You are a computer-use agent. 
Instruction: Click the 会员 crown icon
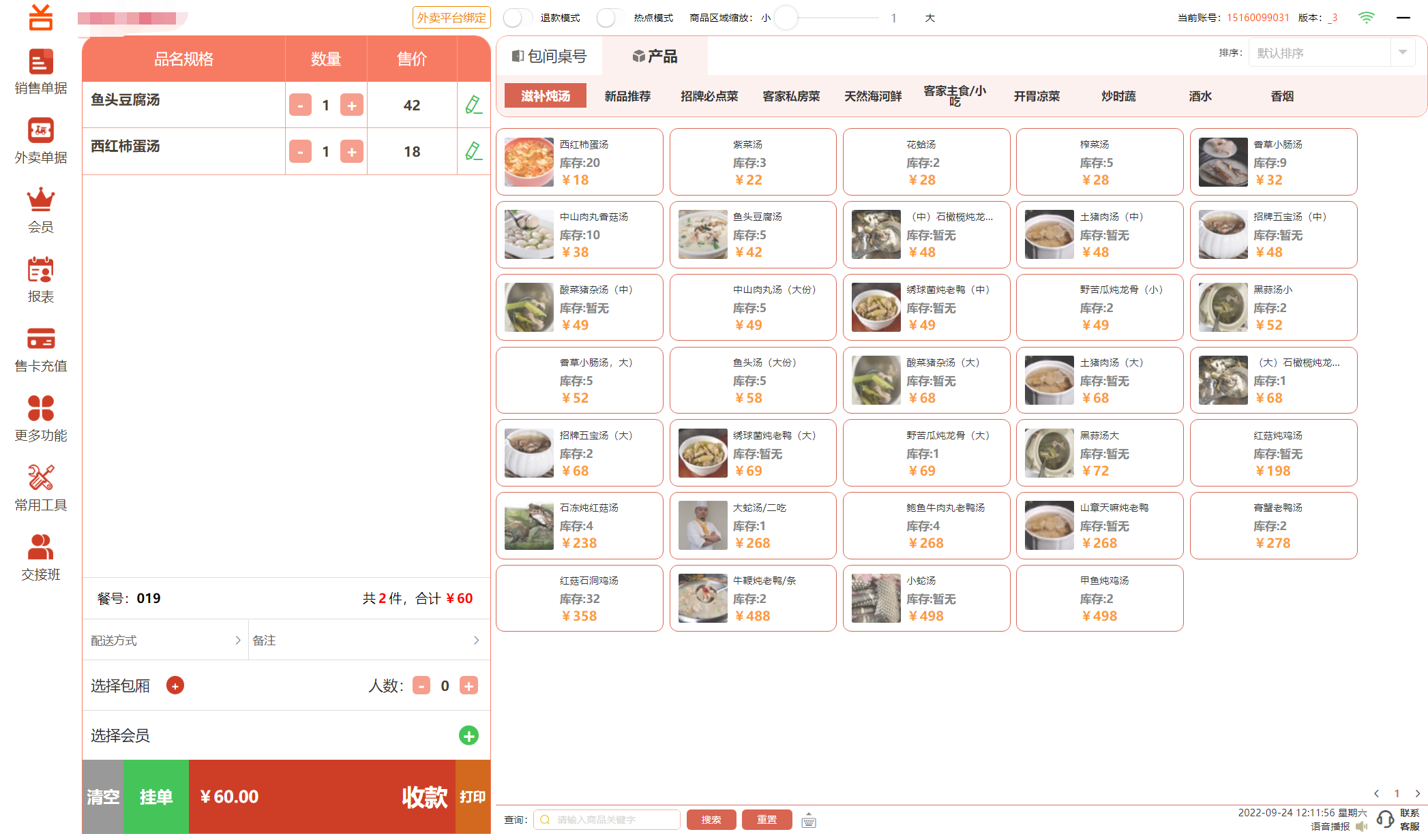(40, 200)
